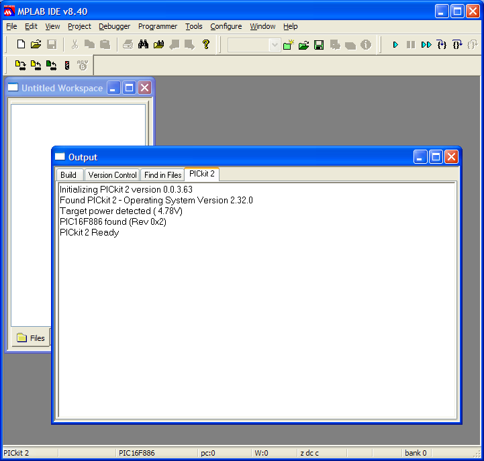This screenshot has width=484, height=461.
Task: Click 'Found PICkit 2 - Operating System Version' line
Action: tap(156, 200)
